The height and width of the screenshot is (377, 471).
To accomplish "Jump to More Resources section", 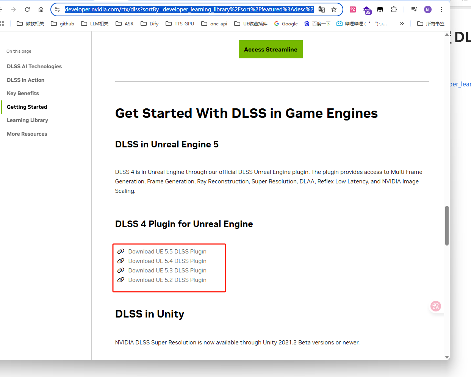I will click(27, 134).
